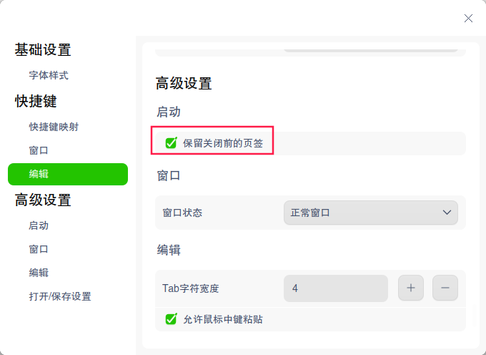486x355 pixels.
Task: Jump to 基础设置 section heading
Action: 43,50
